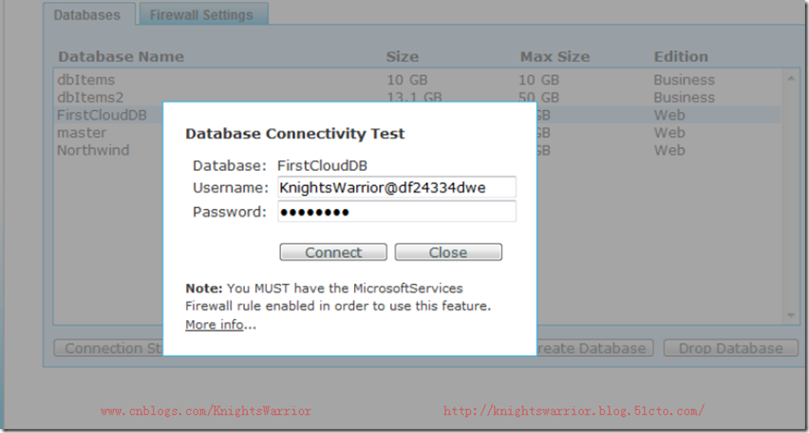Click the Create Database button
Screen dimensions: 809x433
tap(594, 348)
